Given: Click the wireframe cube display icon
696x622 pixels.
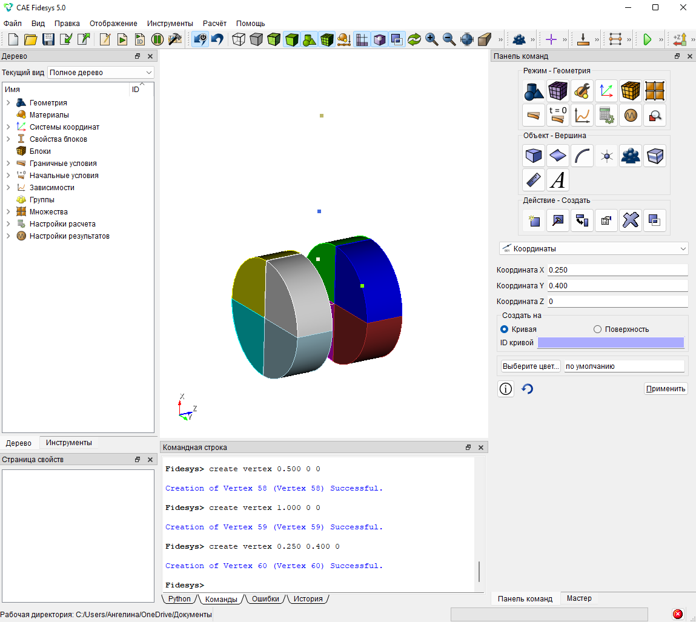Looking at the screenshot, I should pos(239,39).
